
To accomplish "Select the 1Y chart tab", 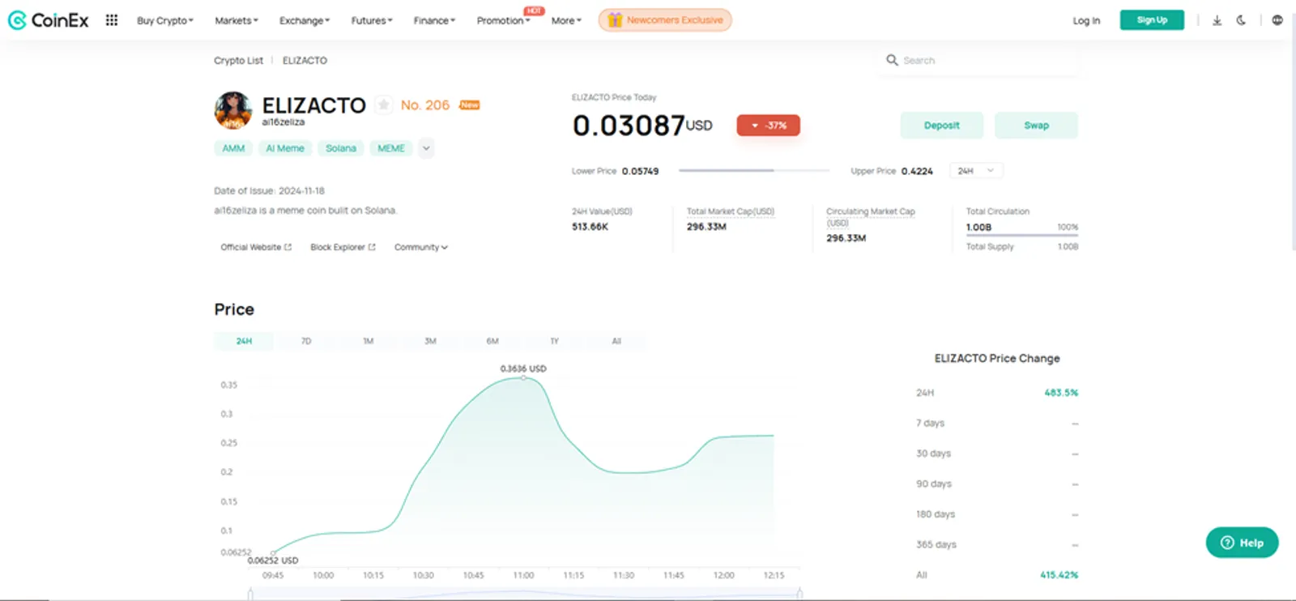I will pyautogui.click(x=554, y=341).
